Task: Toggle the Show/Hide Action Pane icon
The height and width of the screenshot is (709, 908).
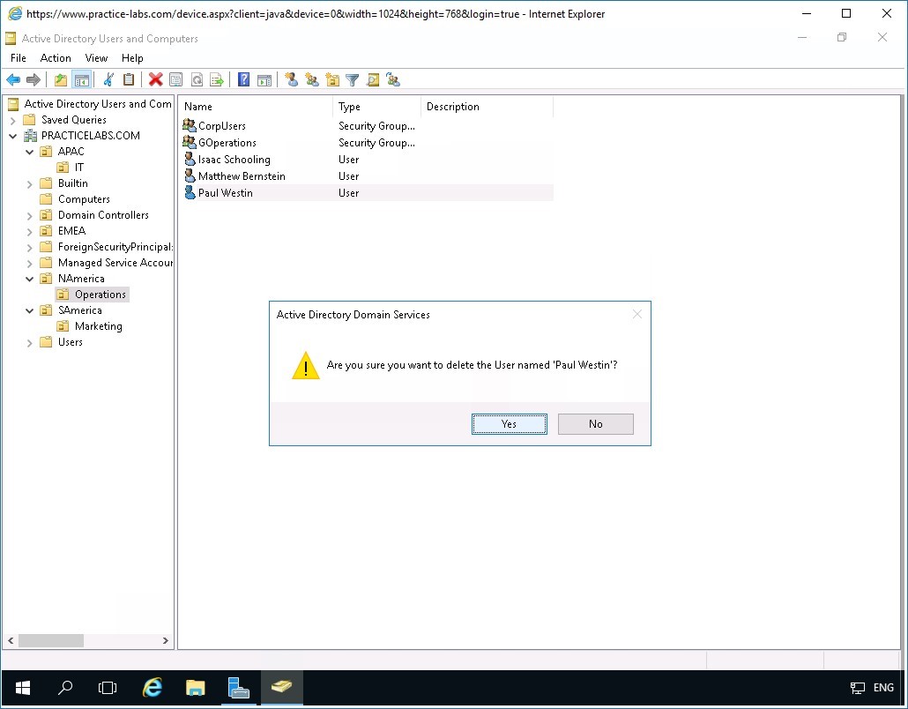Action: [264, 80]
